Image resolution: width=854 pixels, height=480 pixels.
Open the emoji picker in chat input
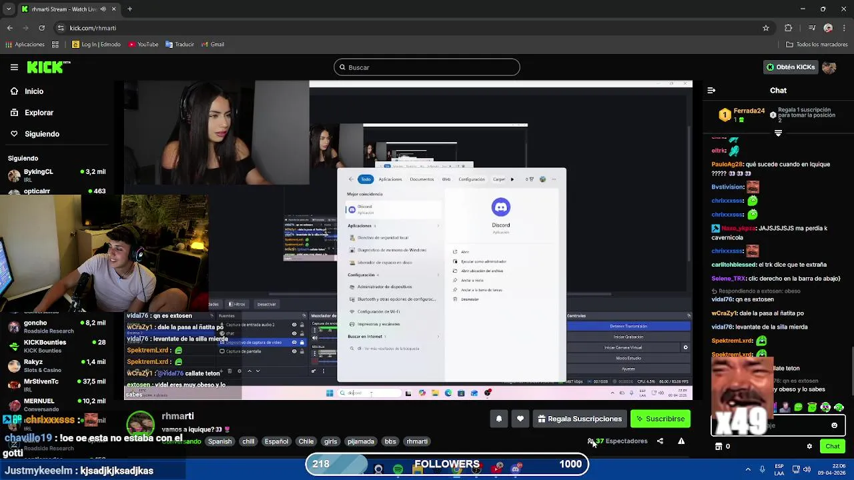pyautogui.click(x=834, y=425)
